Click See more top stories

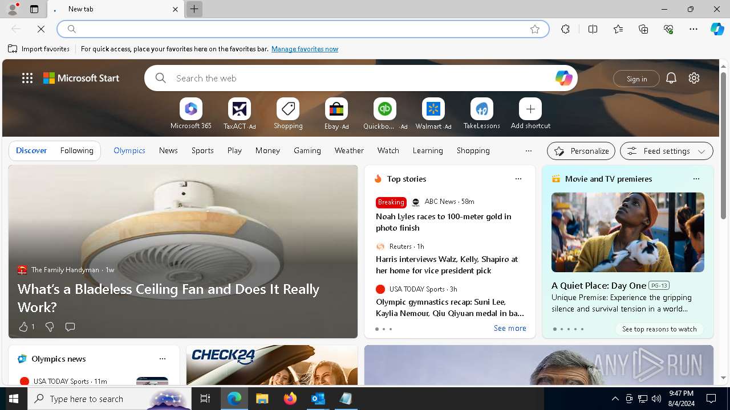tap(510, 328)
